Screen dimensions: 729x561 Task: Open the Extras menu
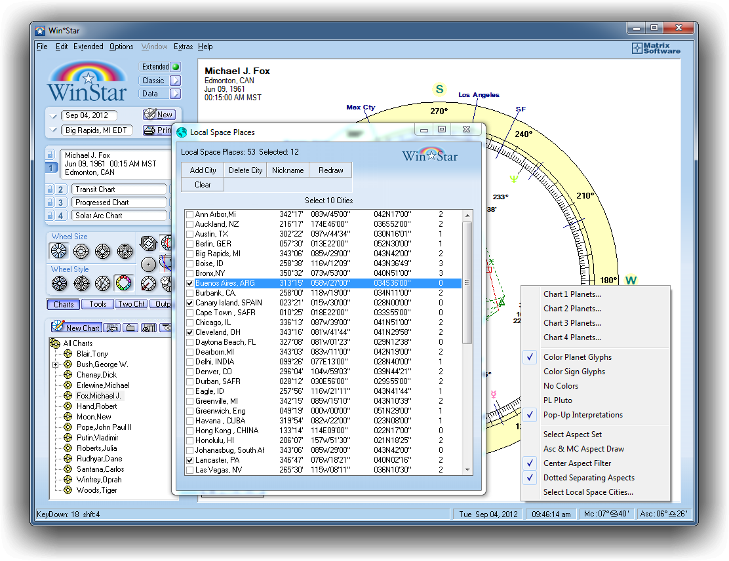pos(183,47)
